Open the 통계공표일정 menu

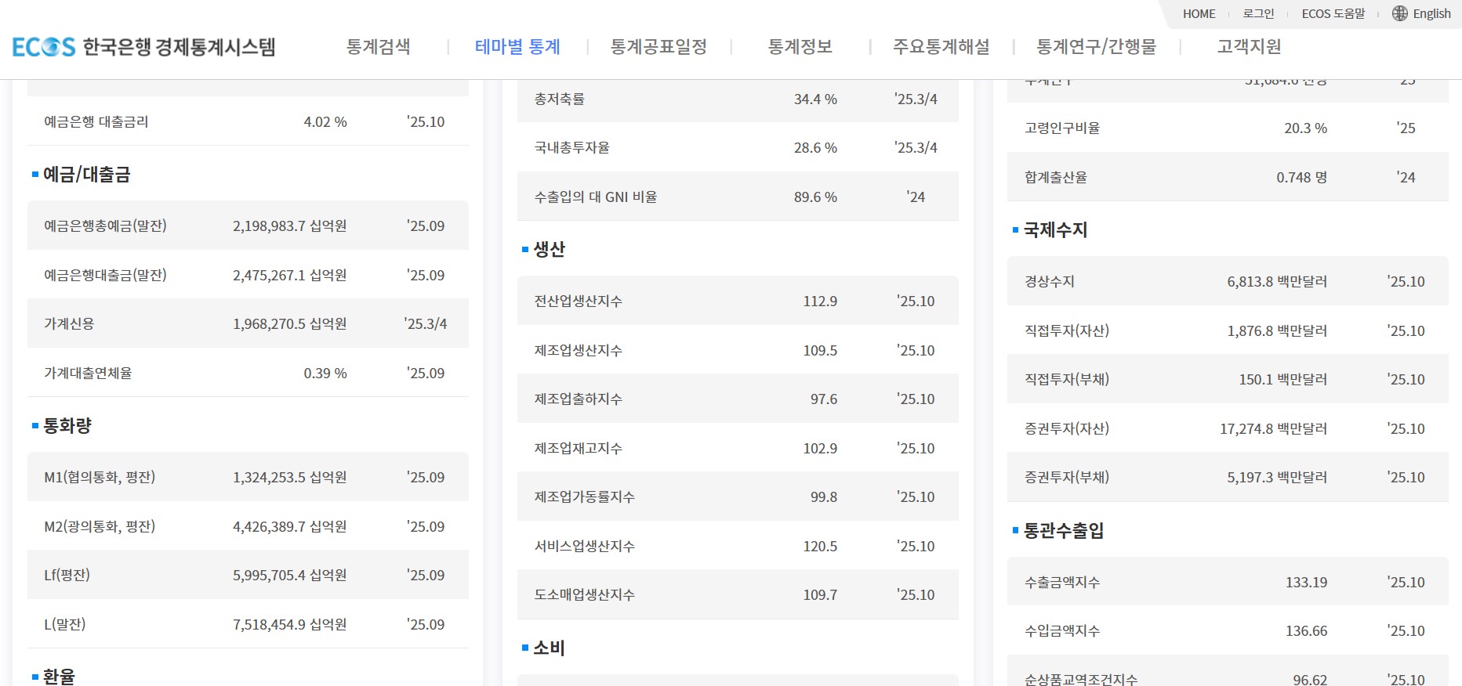658,47
